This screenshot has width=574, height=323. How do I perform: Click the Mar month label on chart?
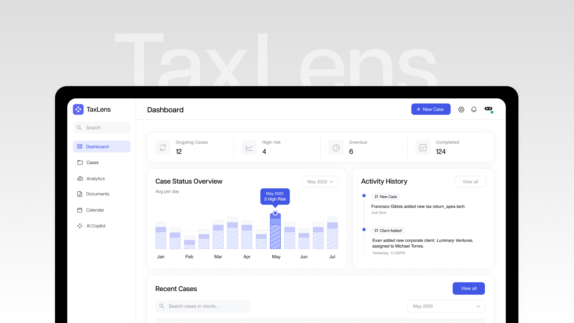point(218,257)
